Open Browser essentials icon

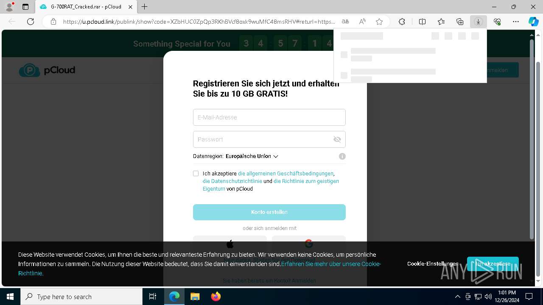point(497,22)
